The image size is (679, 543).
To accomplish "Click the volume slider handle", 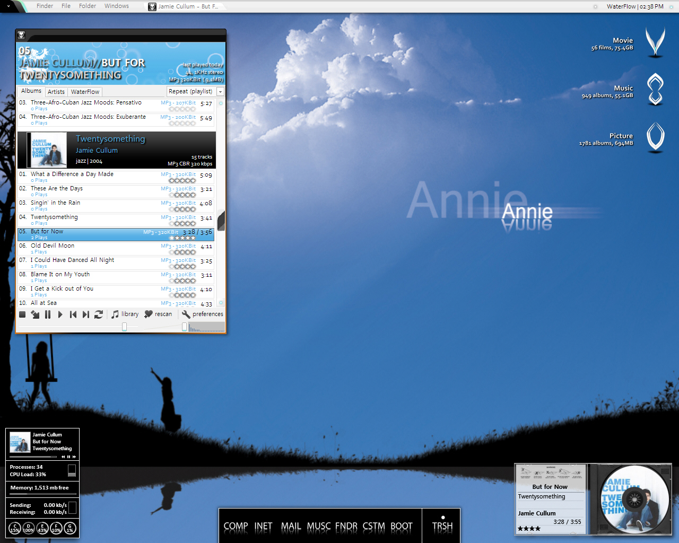I will tap(184, 327).
